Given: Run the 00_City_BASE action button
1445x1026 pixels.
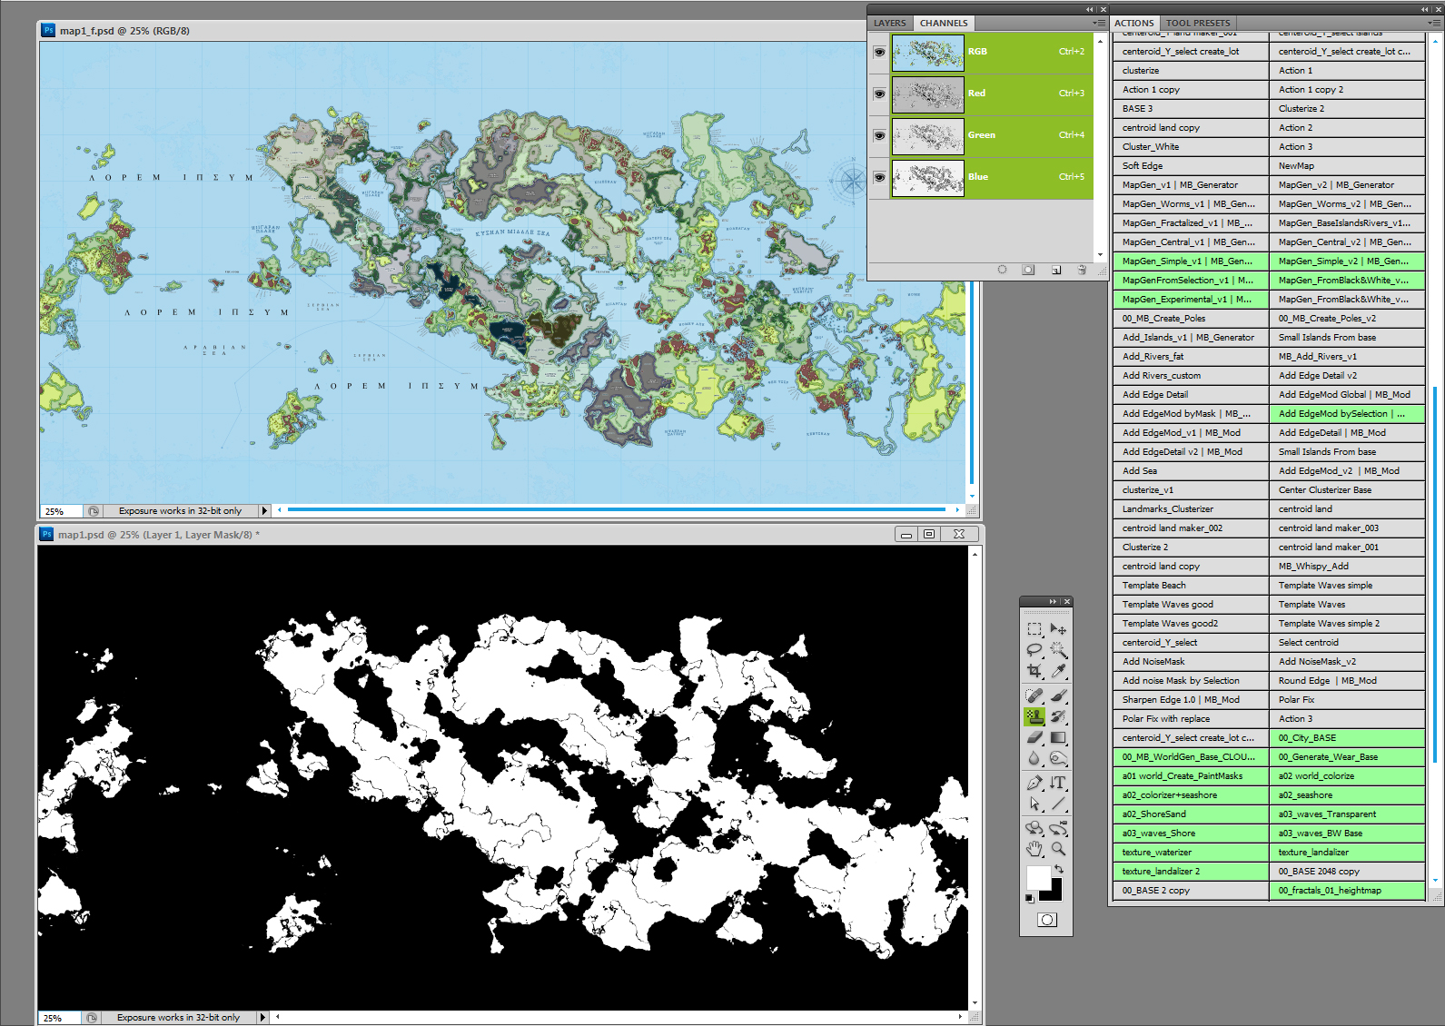Looking at the screenshot, I should 1346,738.
